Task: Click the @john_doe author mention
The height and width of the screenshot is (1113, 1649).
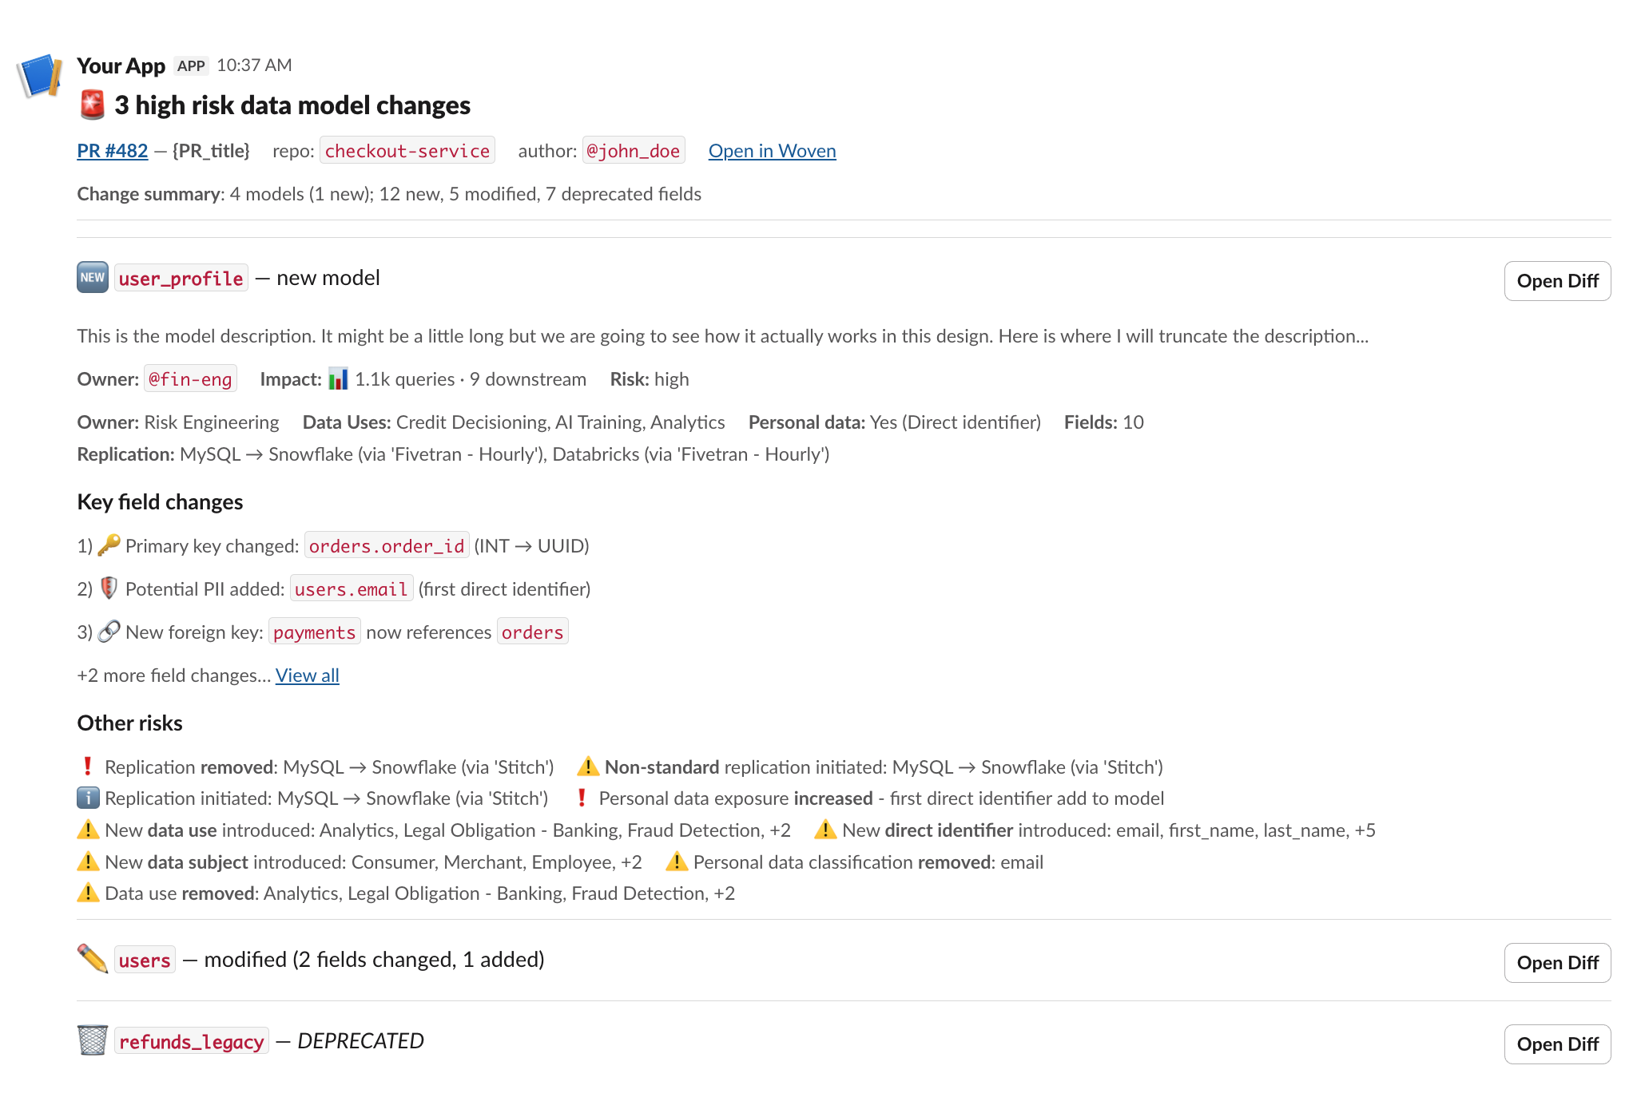Action: pos(633,151)
